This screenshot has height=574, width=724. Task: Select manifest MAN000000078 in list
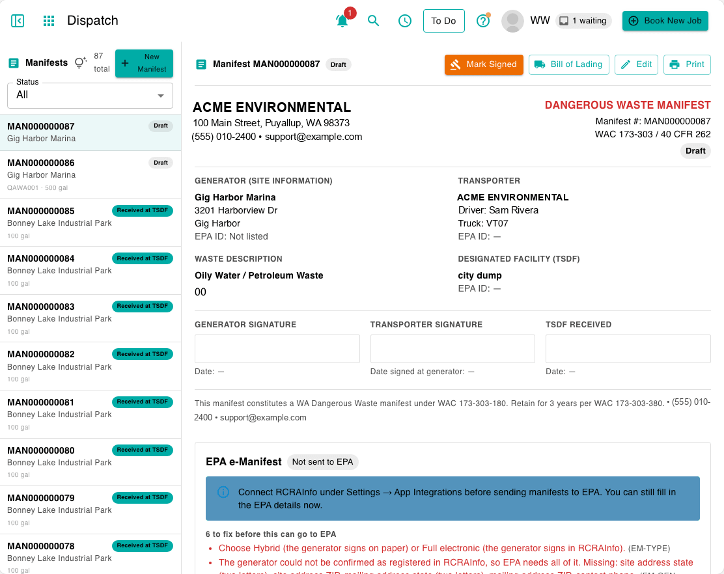point(90,554)
